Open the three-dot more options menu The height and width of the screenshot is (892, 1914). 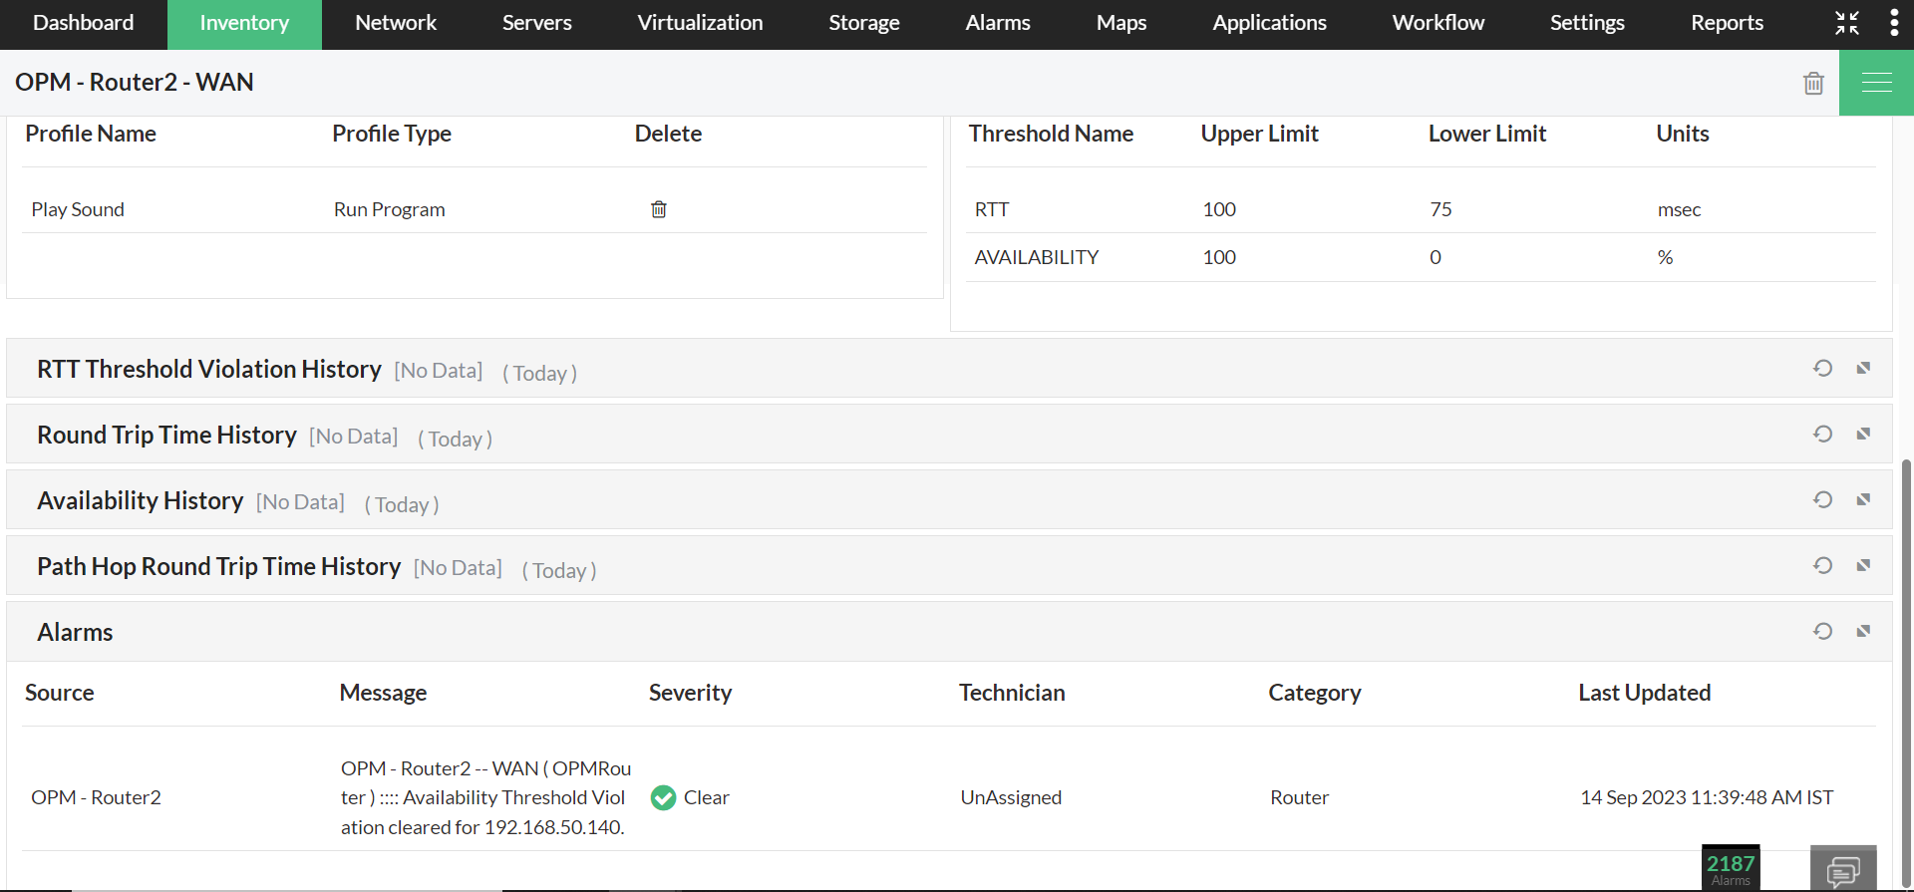(x=1894, y=23)
